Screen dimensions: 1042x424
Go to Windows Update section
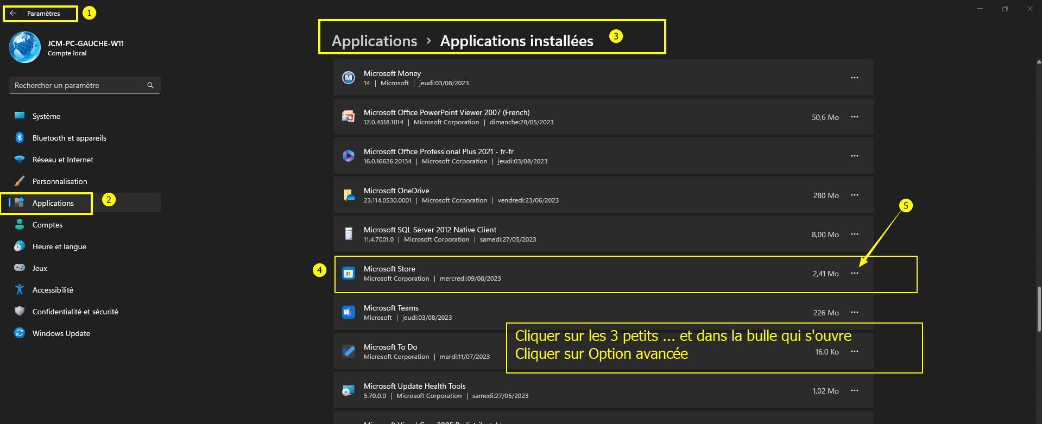[x=61, y=333]
